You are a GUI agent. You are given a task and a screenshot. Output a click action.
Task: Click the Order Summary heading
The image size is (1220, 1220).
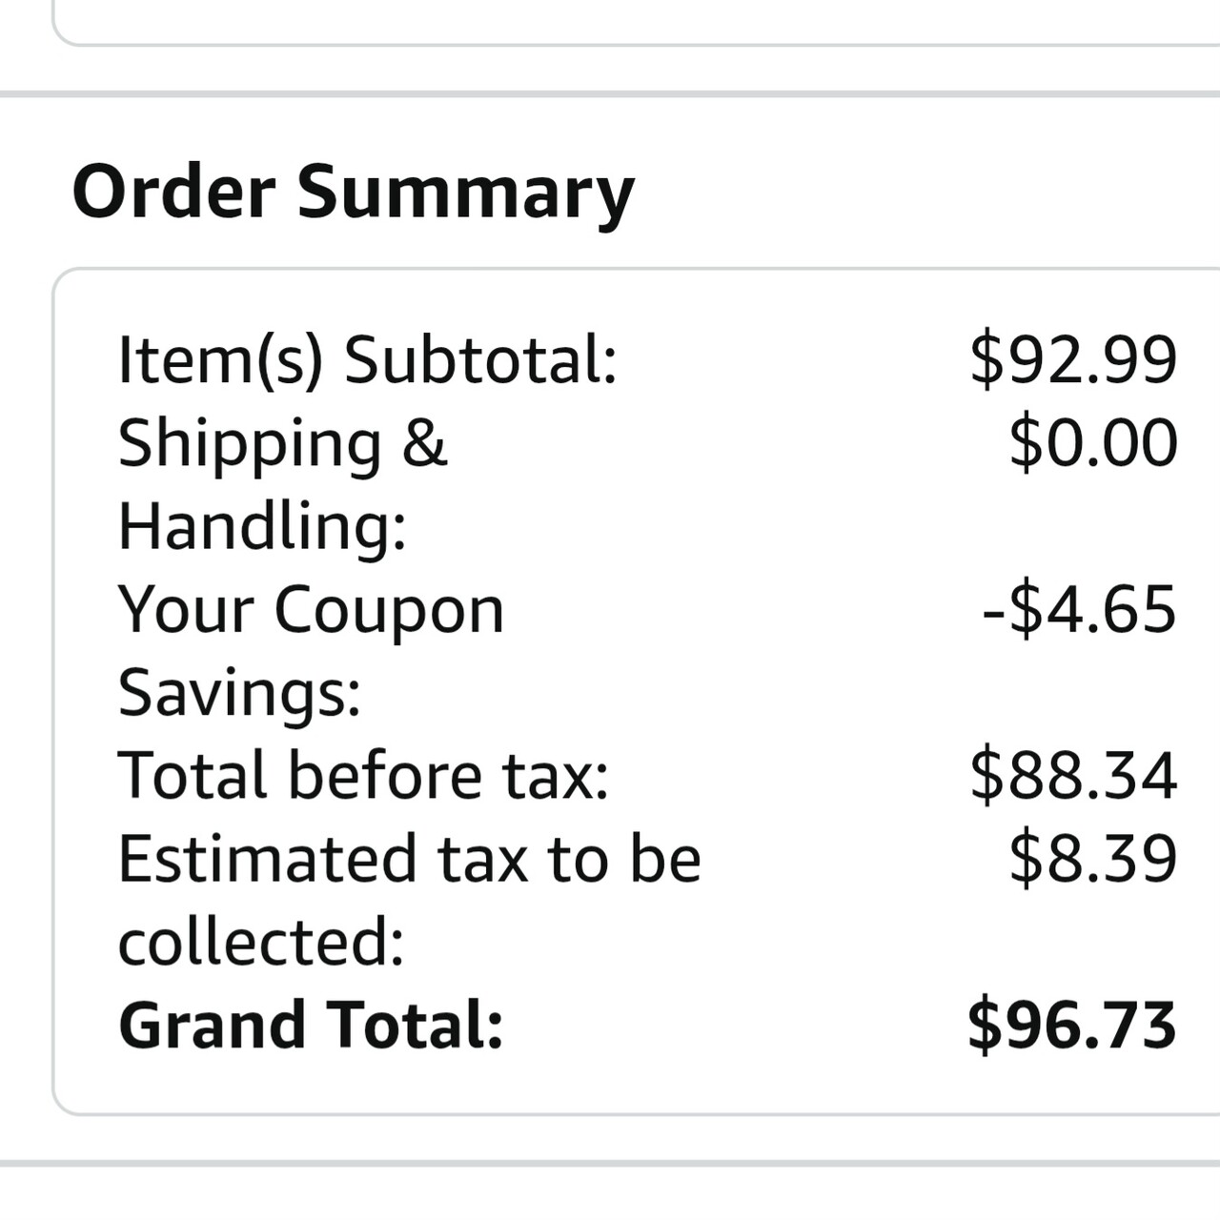(x=353, y=193)
